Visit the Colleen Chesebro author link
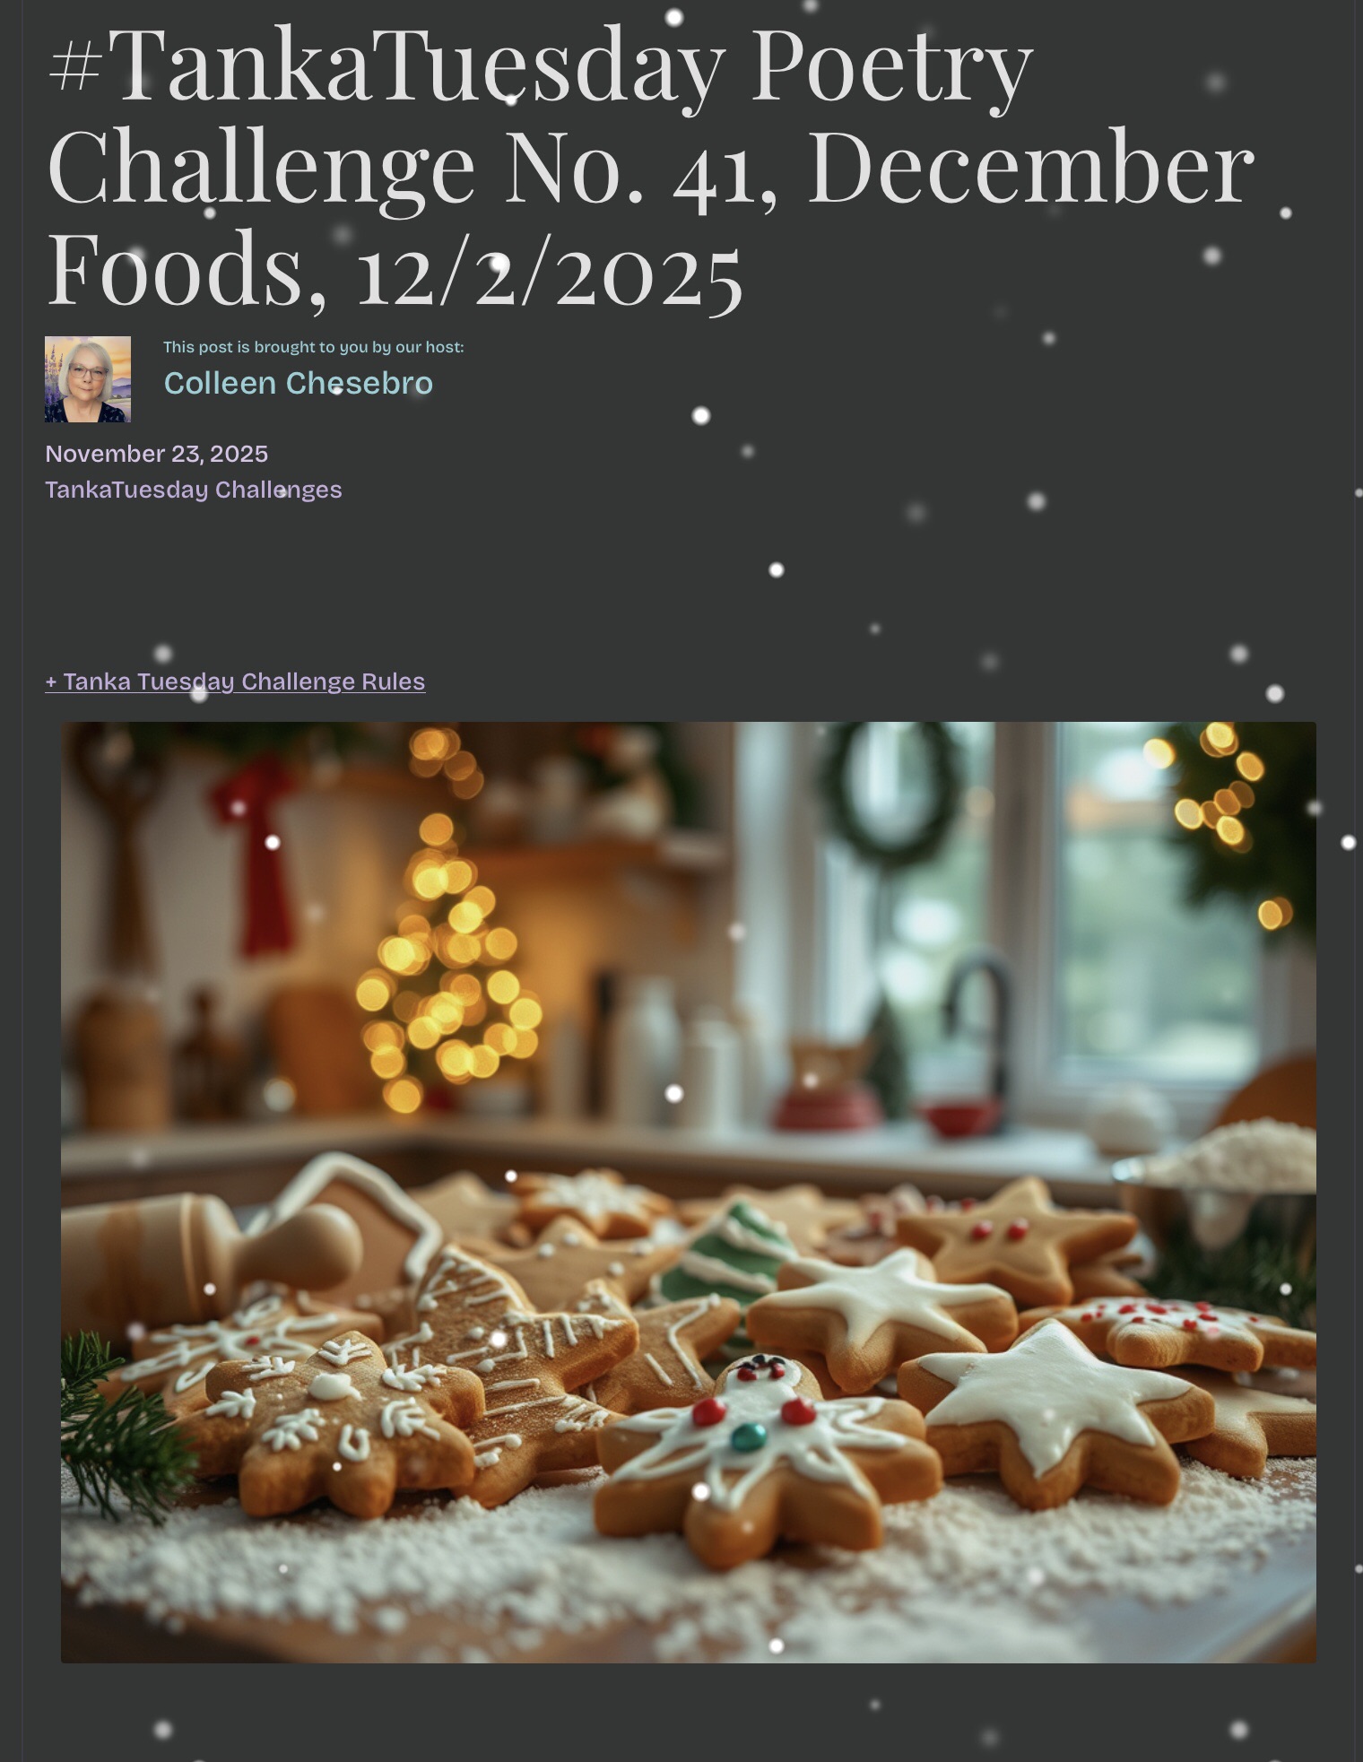Image resolution: width=1363 pixels, height=1762 pixels. [x=298, y=383]
